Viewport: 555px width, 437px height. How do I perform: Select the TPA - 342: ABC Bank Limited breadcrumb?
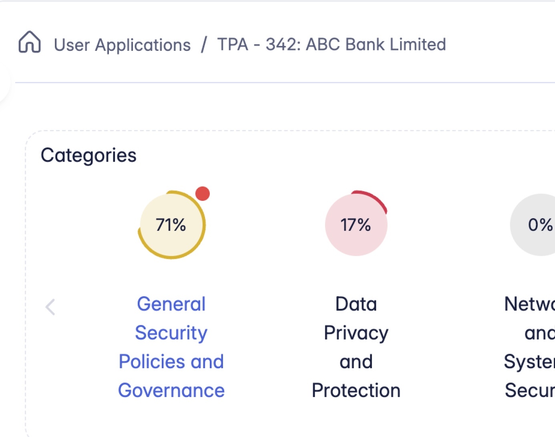click(332, 44)
